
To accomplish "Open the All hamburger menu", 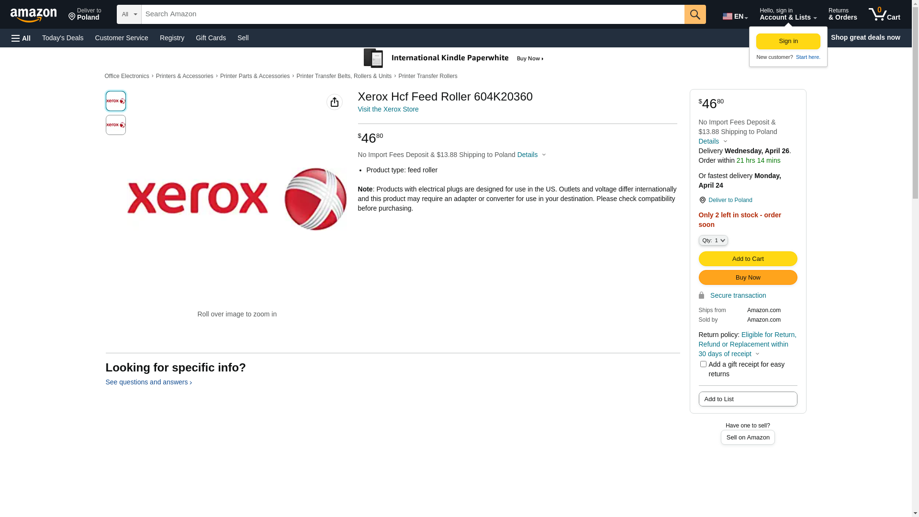I will click(21, 38).
